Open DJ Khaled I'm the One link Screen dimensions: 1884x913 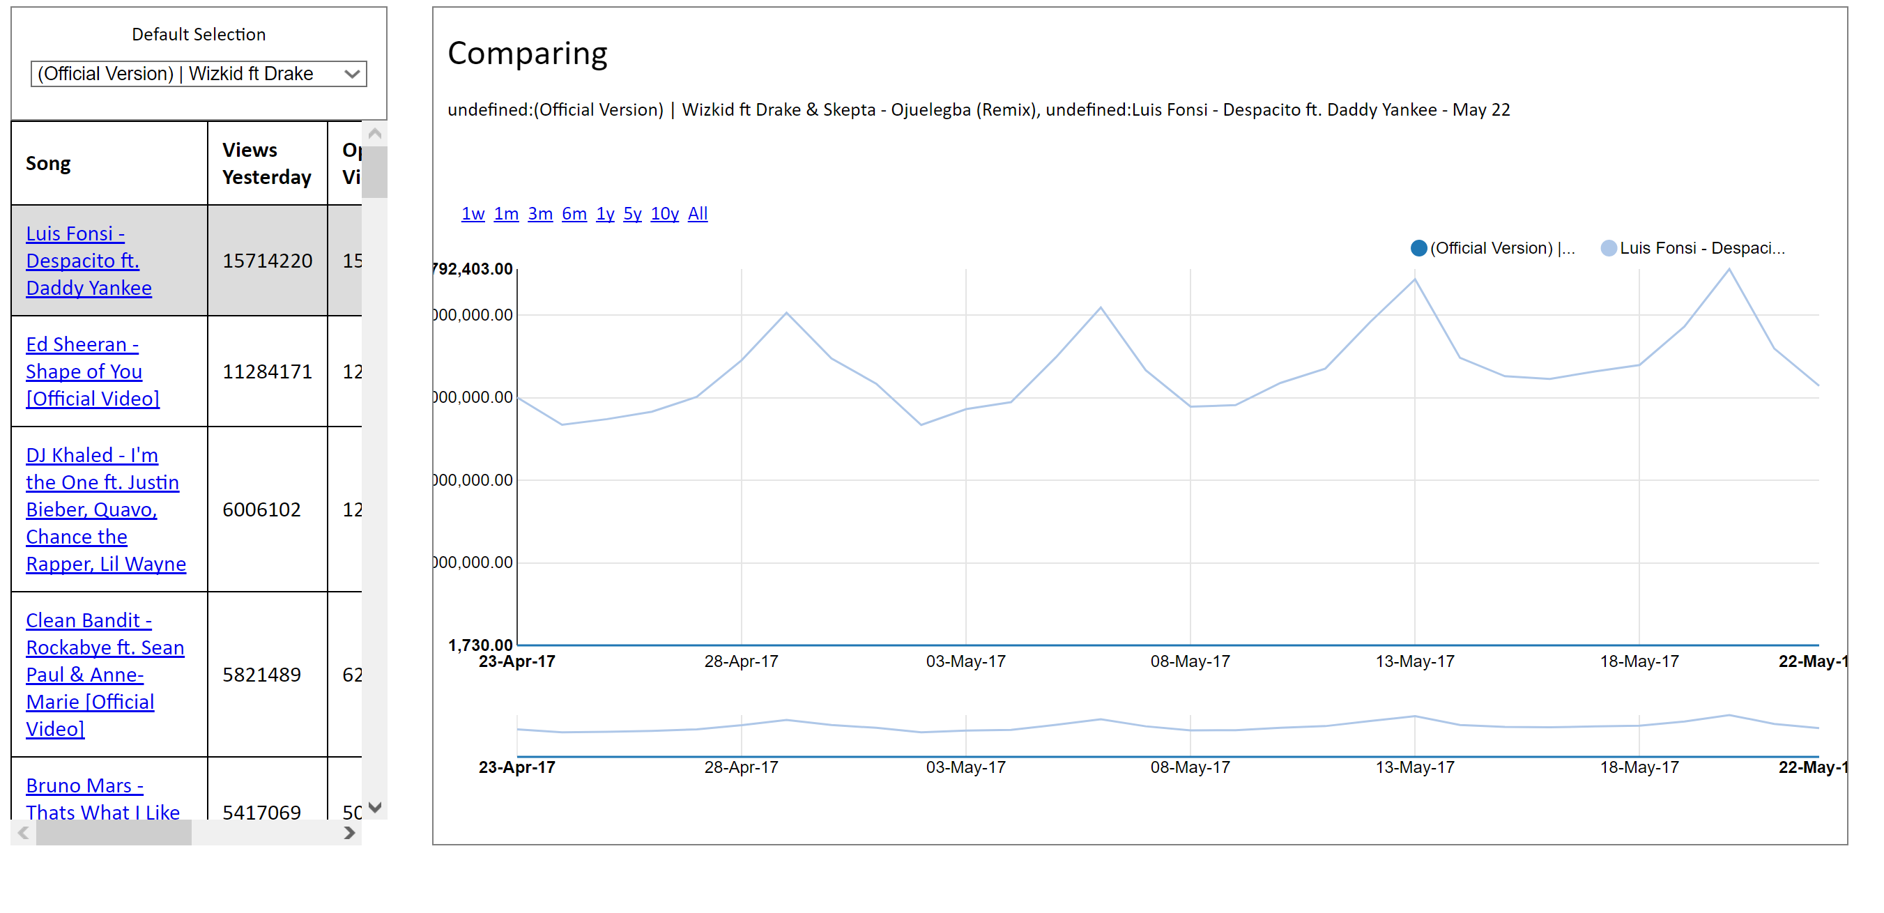(x=106, y=510)
